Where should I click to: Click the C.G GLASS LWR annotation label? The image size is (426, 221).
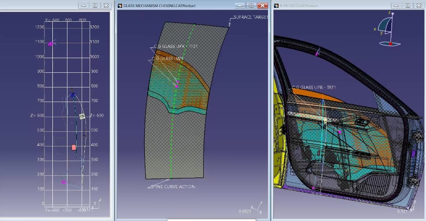[x=167, y=59]
